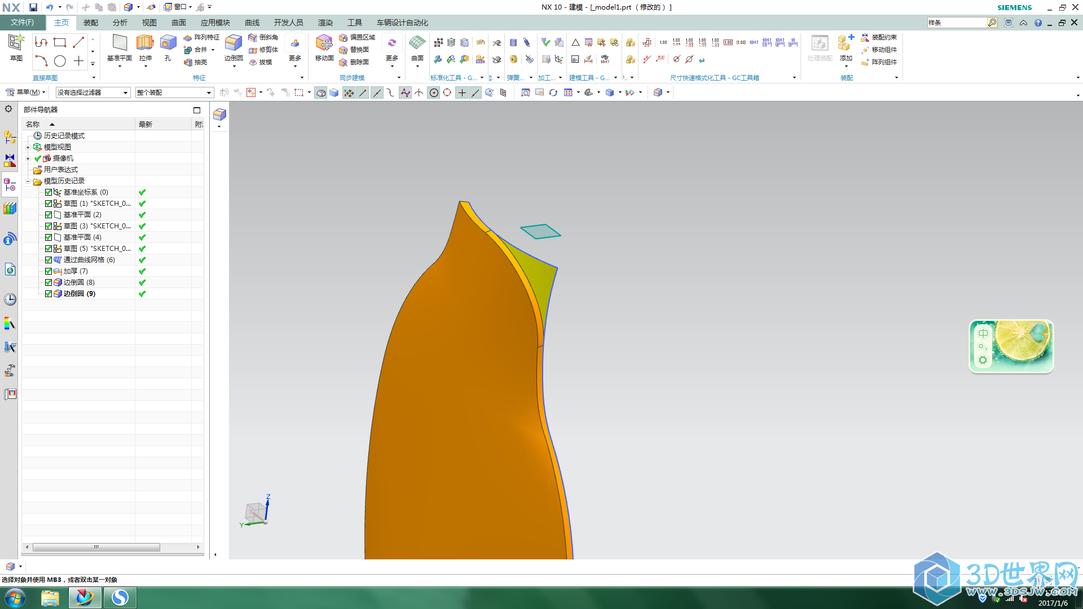Toggle checkbox for 加厚 (7)
The width and height of the screenshot is (1083, 609).
click(49, 271)
